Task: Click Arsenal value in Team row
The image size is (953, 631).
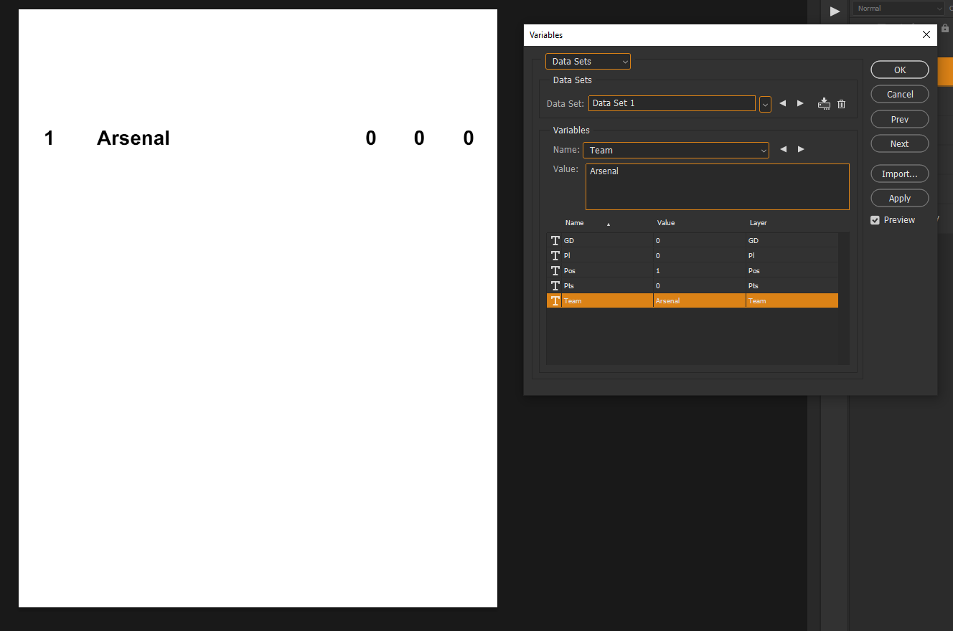Action: tap(667, 301)
